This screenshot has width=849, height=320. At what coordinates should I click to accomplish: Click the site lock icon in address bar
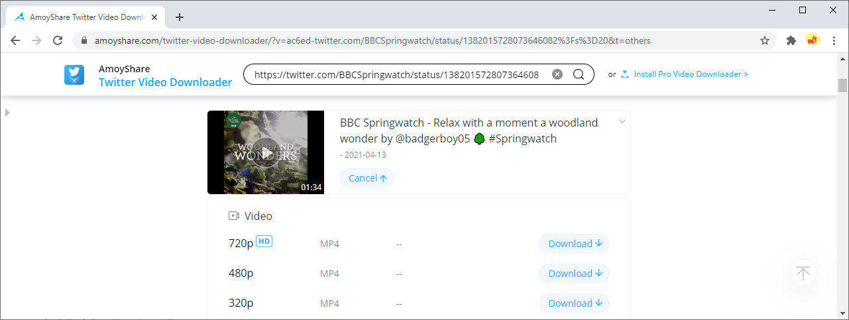tap(84, 40)
